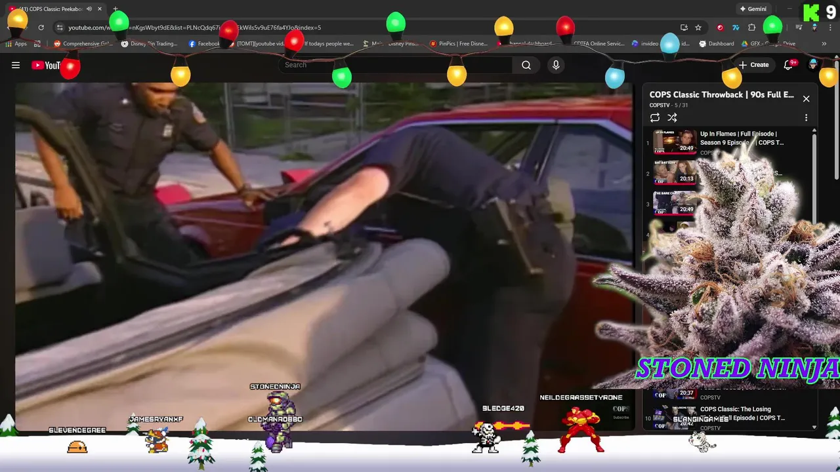The height and width of the screenshot is (472, 840).
Task: Close the COPS Classic tab
Action: [100, 9]
